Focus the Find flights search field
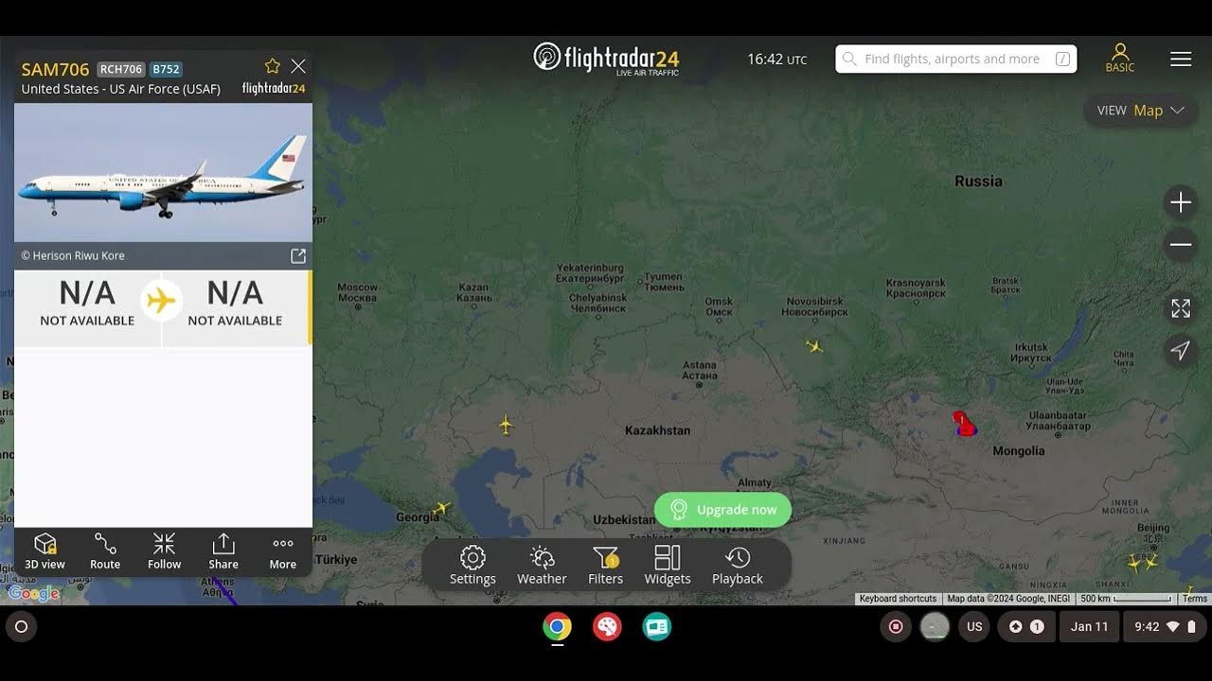The height and width of the screenshot is (681, 1212). point(956,59)
